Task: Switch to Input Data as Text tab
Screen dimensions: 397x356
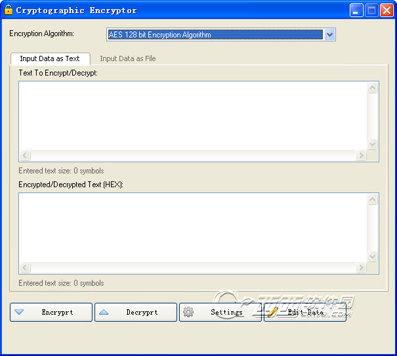Action: pyautogui.click(x=50, y=58)
